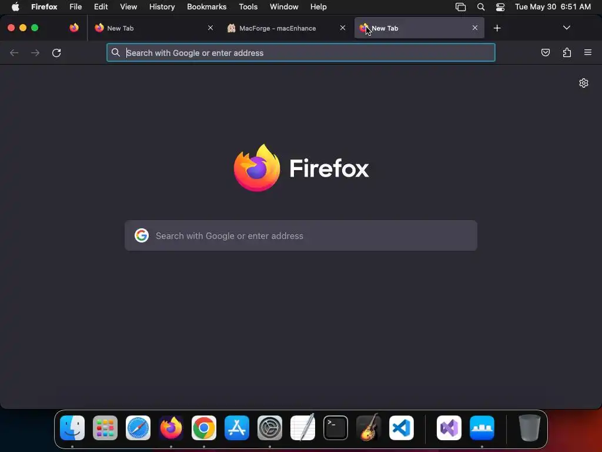Open the Save to Pocket icon

[545, 52]
